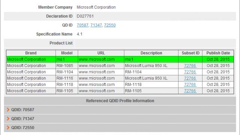
Task: Open Subset ID 72766 in RM-1116 row
Action: (x=190, y=78)
